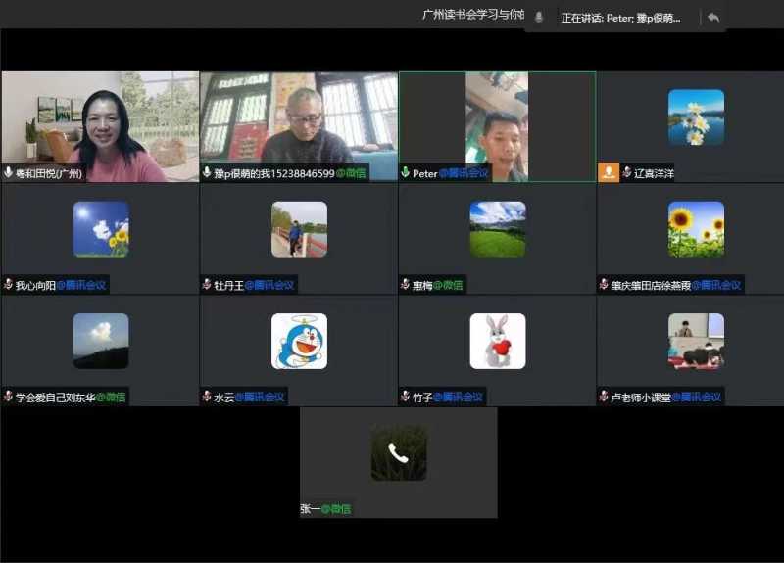784x563 pixels.
Task: Select Peter's active speaker video tile
Action: click(x=497, y=125)
